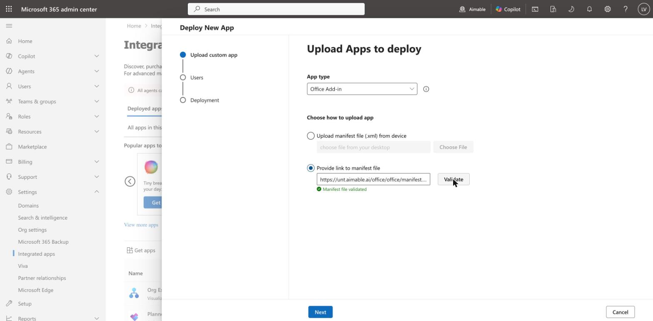The image size is (653, 321).
Task: Open LV account avatar
Action: [x=644, y=9]
